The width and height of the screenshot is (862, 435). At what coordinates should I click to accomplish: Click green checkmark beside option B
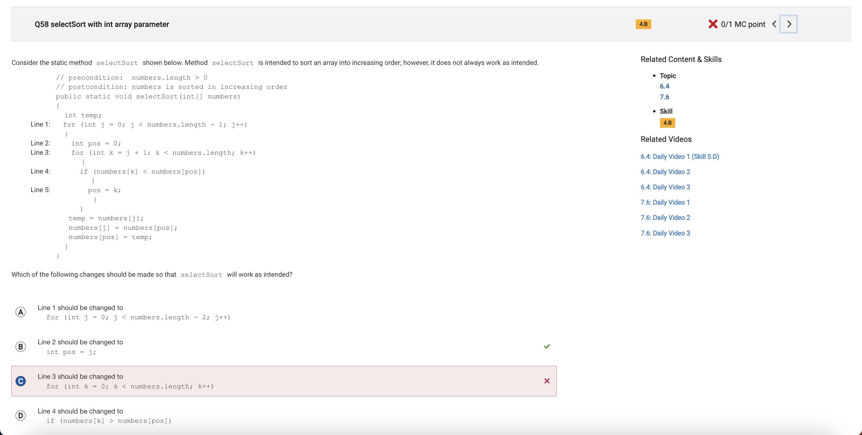[547, 346]
